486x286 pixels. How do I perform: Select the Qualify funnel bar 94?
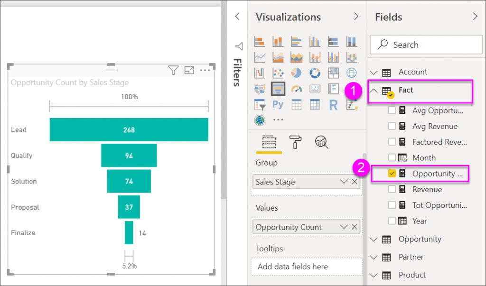pyautogui.click(x=129, y=155)
